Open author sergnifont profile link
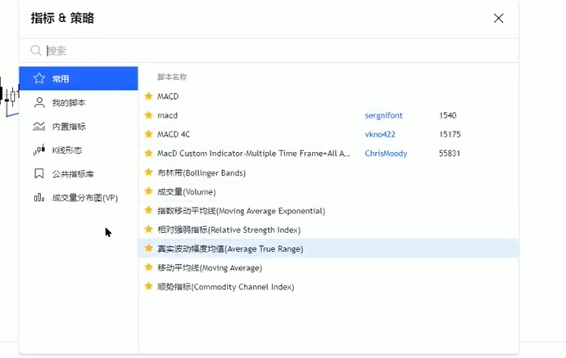566x358 pixels. point(383,115)
